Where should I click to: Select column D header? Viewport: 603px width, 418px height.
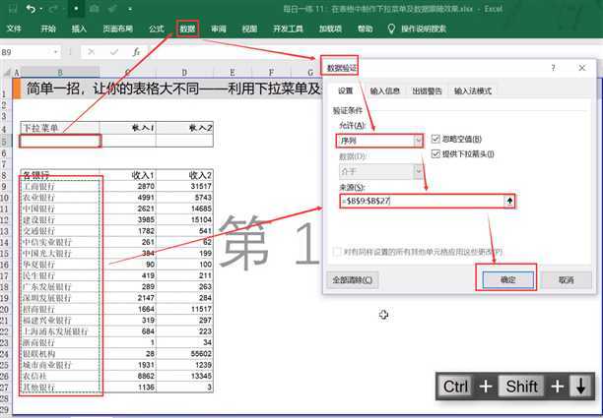(x=184, y=72)
